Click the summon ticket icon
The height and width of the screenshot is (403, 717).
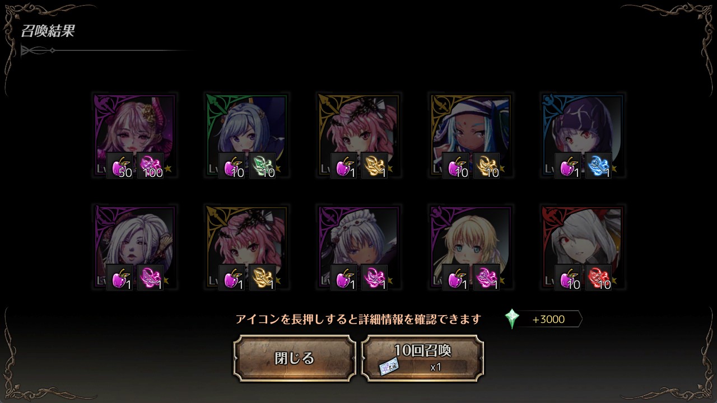pos(389,367)
